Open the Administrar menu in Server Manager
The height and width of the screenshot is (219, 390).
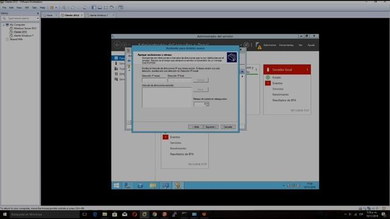pos(269,45)
